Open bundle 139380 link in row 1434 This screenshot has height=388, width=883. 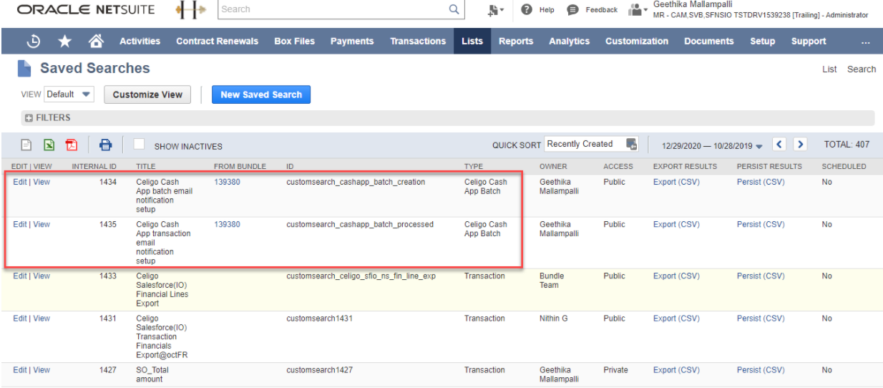227,183
